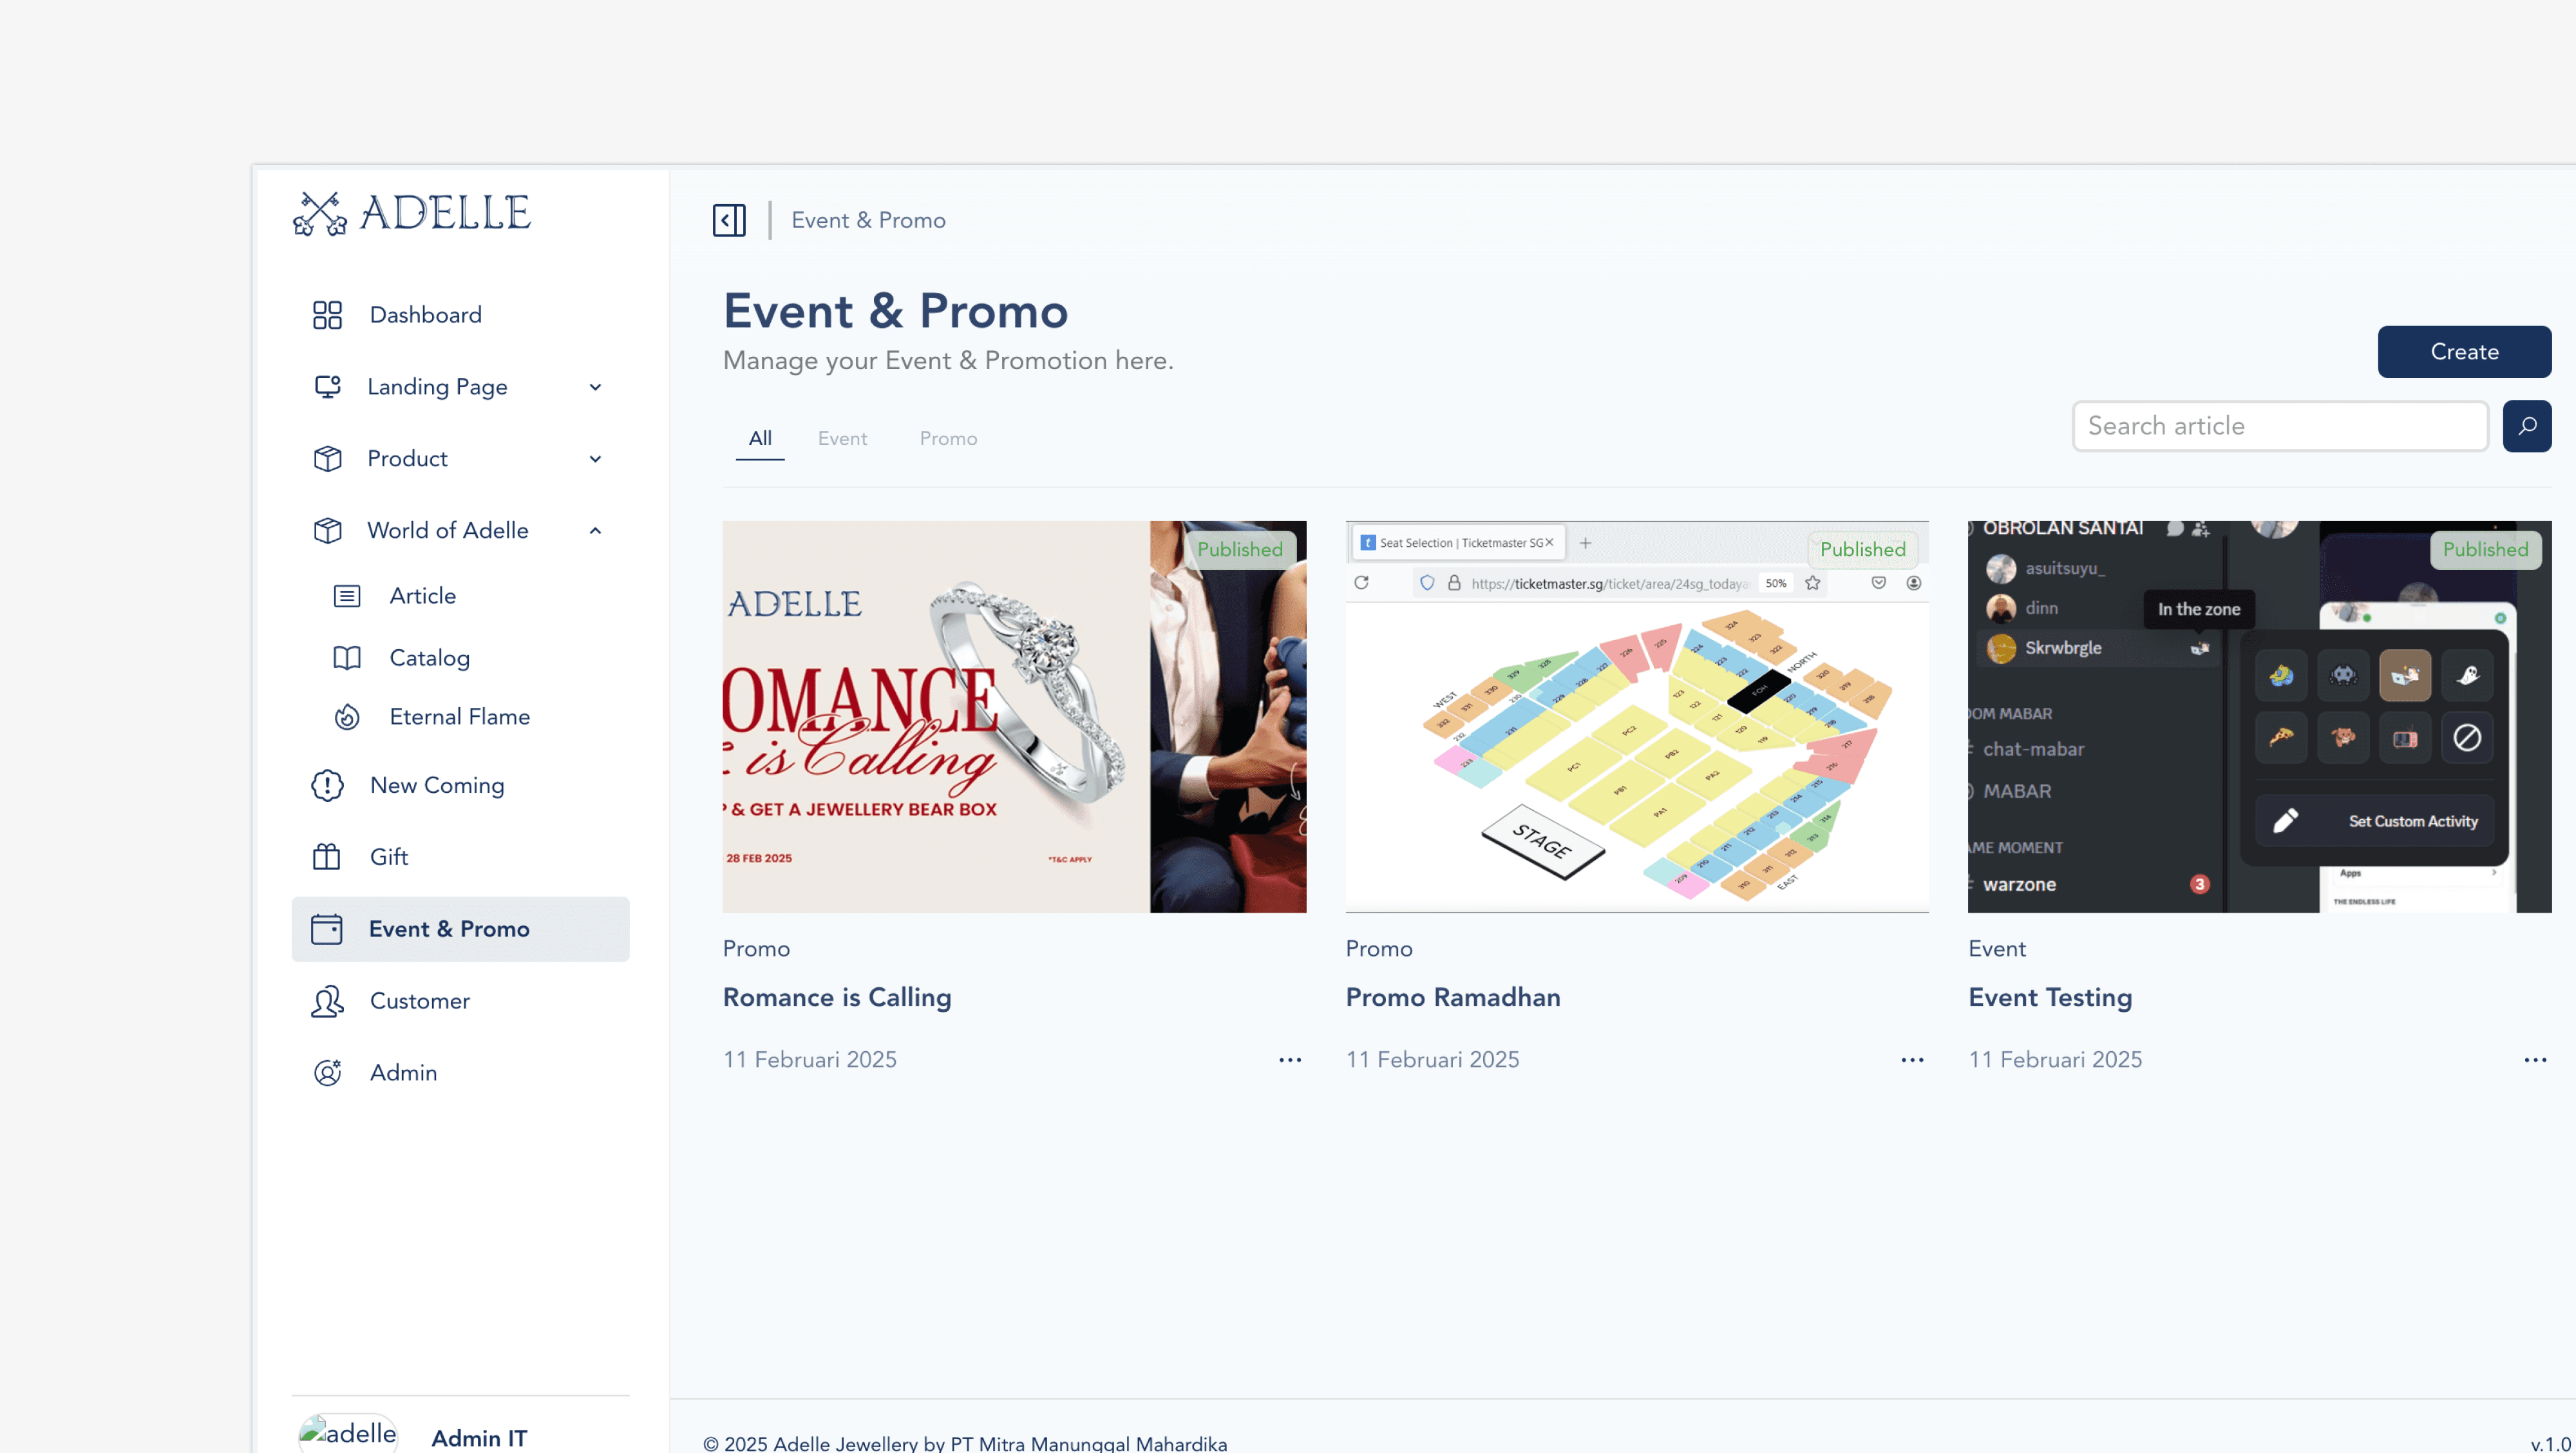Image resolution: width=2576 pixels, height=1453 pixels.
Task: Click the search magnifier icon
Action: coord(2528,426)
